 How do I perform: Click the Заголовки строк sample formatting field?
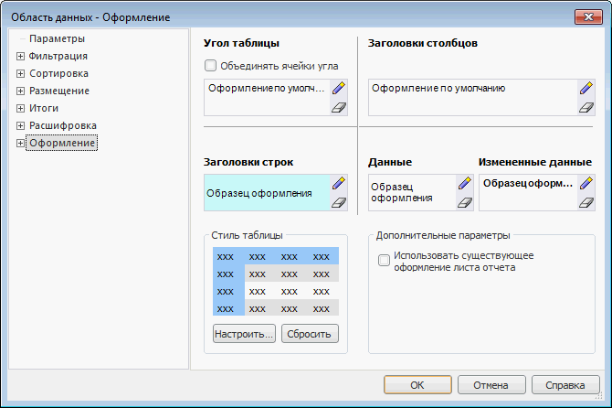265,193
